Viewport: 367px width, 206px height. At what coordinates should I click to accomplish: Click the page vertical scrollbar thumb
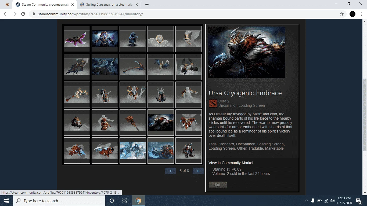pos(365,115)
